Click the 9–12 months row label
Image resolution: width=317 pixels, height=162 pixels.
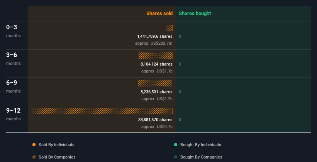pyautogui.click(x=14, y=114)
